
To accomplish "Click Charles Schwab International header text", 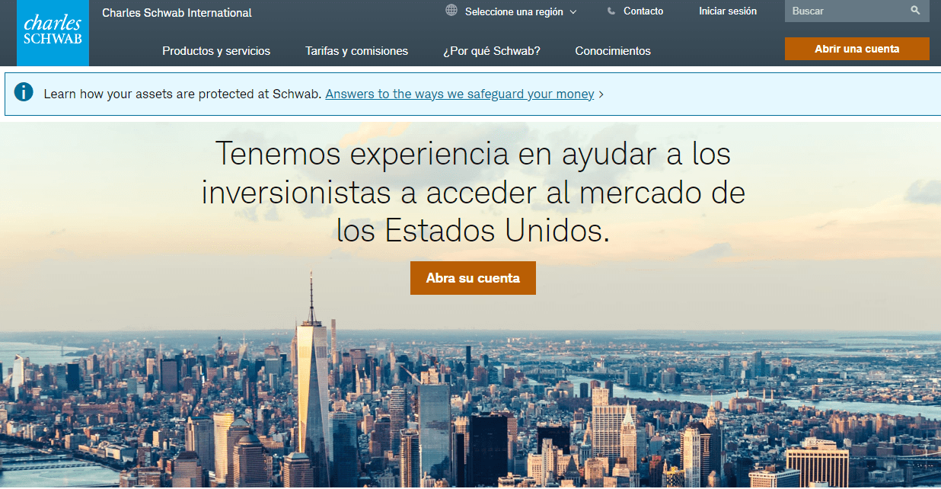I will [x=177, y=12].
